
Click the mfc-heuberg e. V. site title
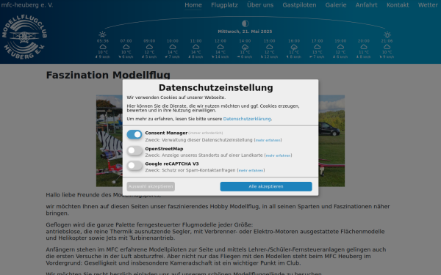pyautogui.click(x=27, y=5)
